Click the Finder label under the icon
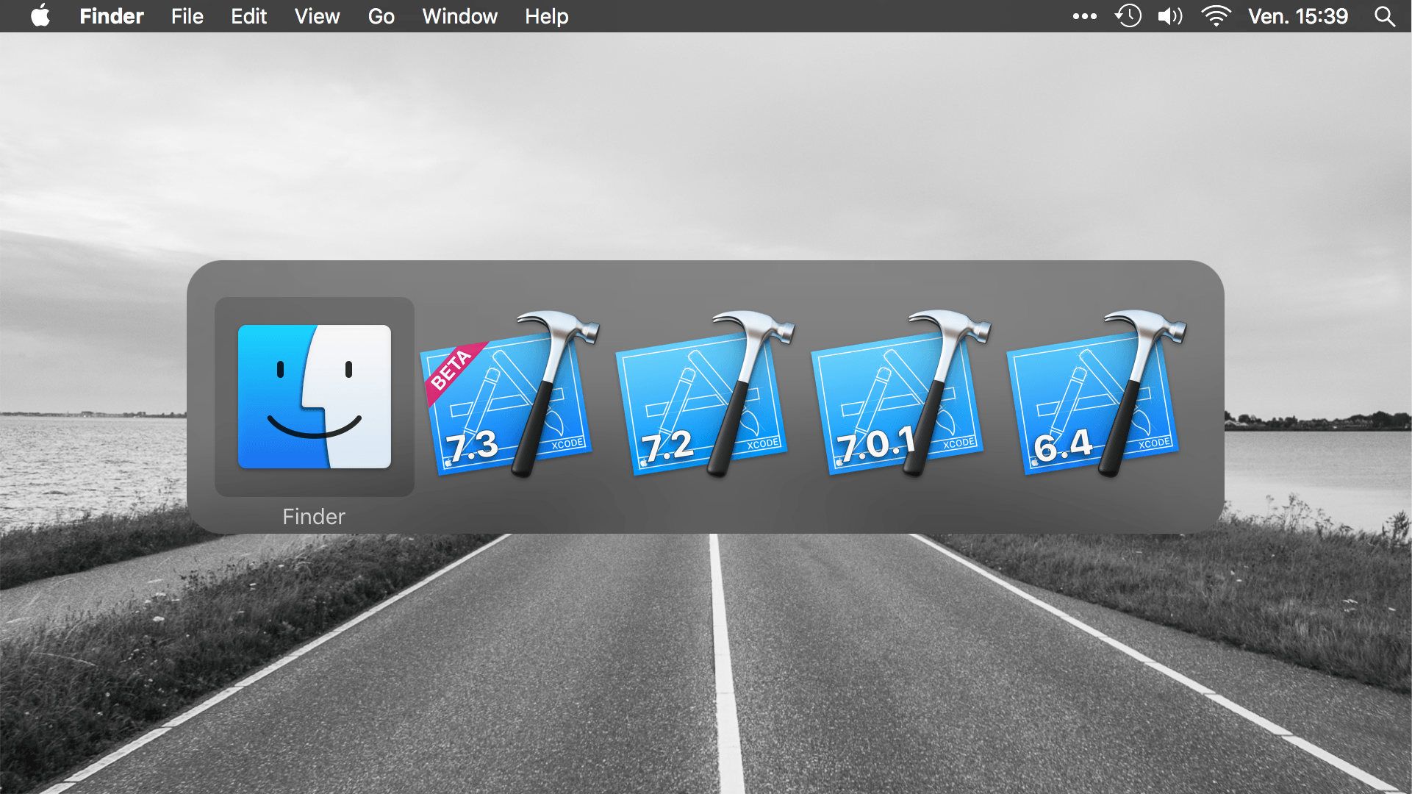 [314, 517]
